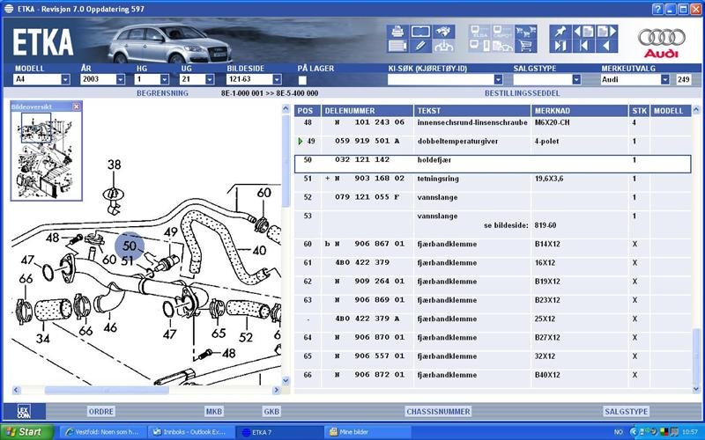
Task: Click the printer icon in the toolbar
Action: pos(397,32)
